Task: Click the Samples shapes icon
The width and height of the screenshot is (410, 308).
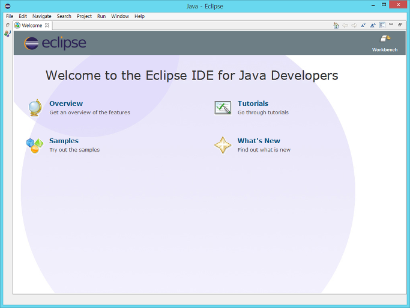Action: point(34,146)
